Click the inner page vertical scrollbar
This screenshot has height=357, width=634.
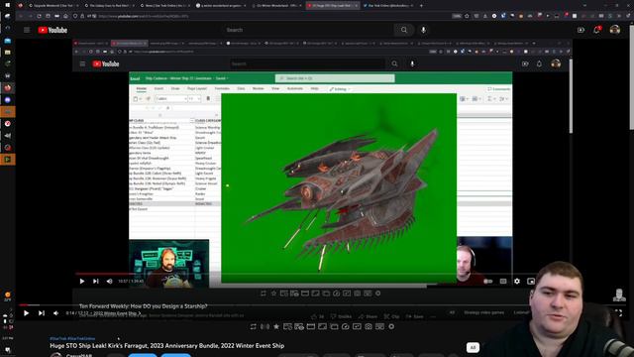tap(571, 97)
